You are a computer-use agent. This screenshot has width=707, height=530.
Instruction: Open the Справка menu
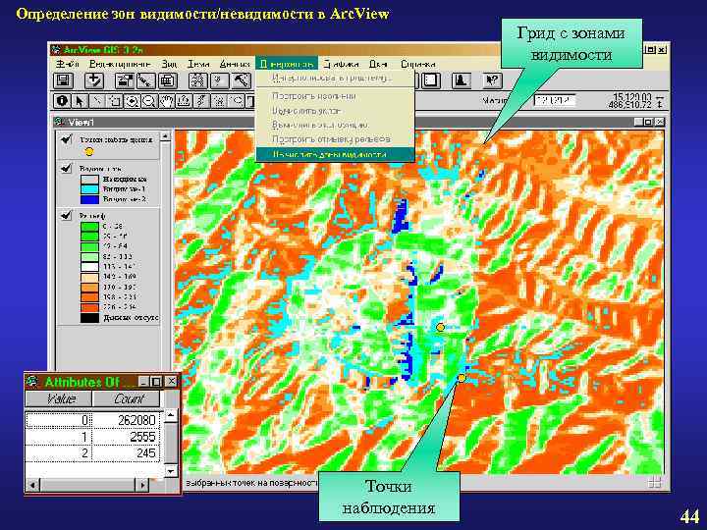click(418, 65)
